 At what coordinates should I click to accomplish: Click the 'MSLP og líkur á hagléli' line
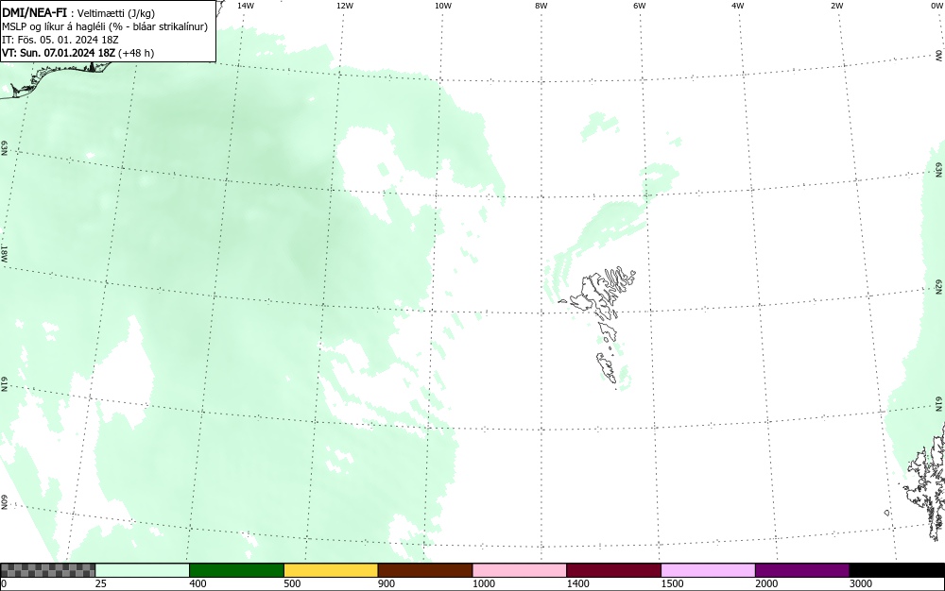(105, 27)
